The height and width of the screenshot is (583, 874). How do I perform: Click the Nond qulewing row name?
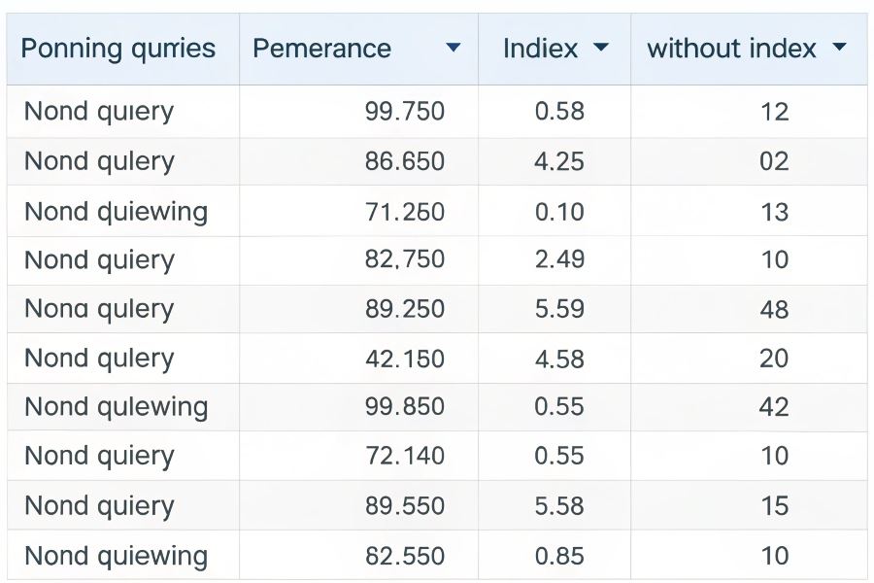click(x=116, y=406)
